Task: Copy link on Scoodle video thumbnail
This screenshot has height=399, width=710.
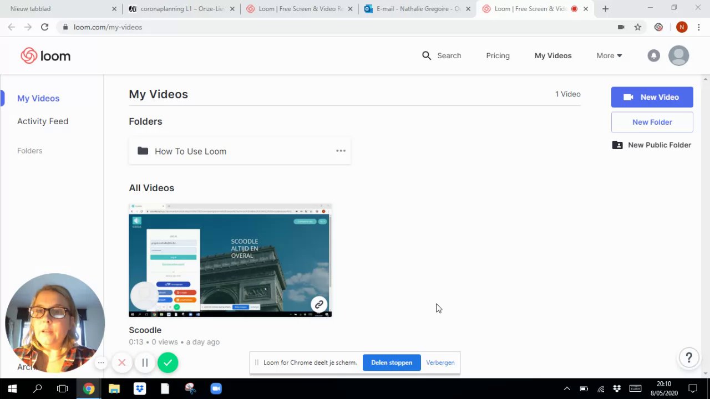Action: pos(319,304)
